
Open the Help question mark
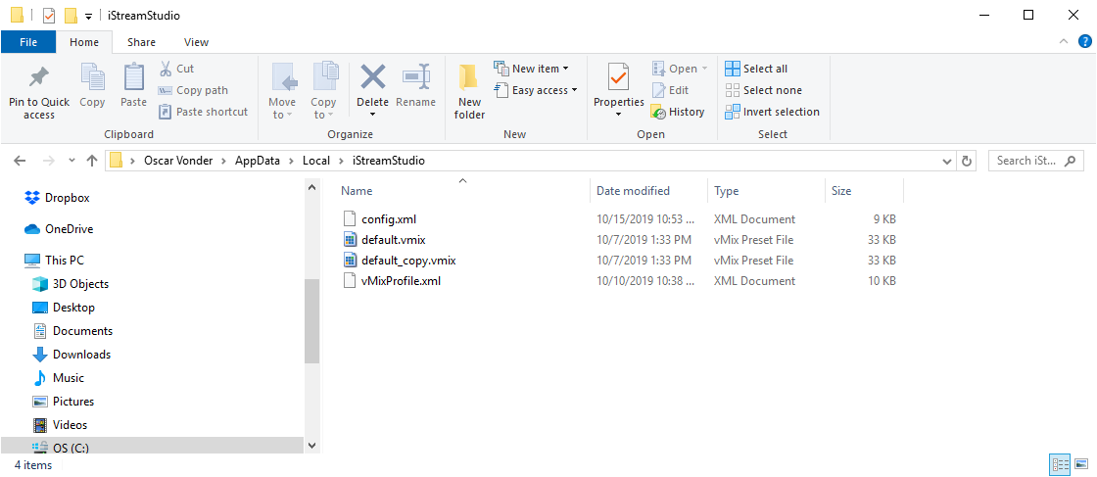point(1084,42)
